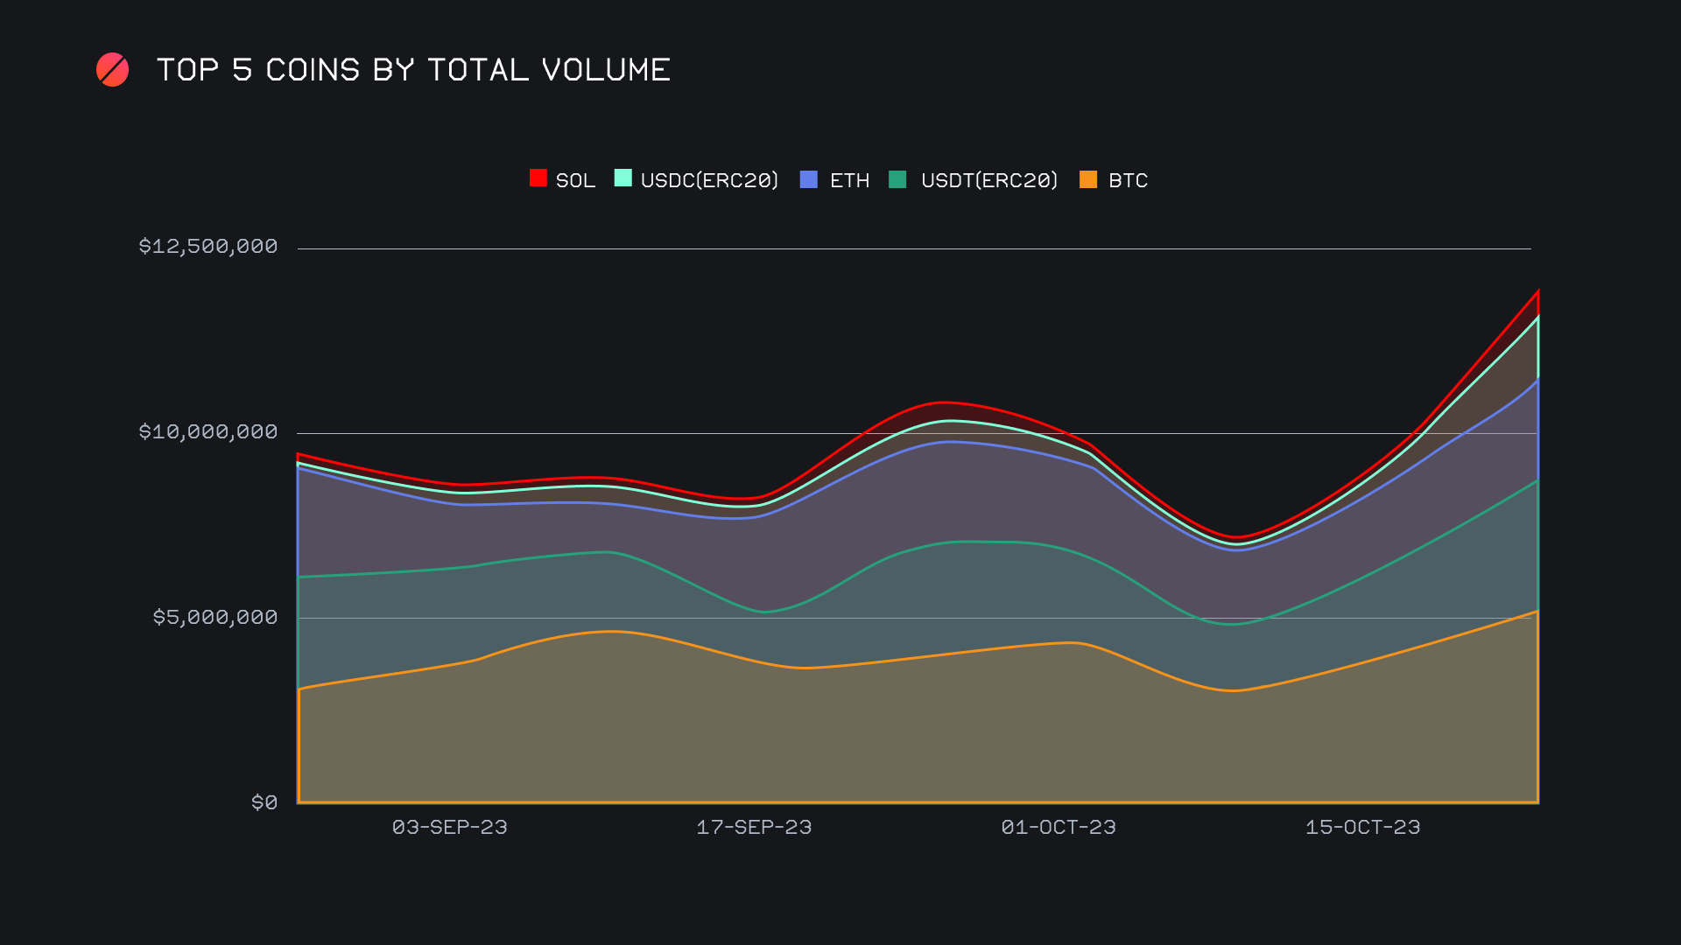Viewport: 1681px width, 945px height.
Task: Click the $10,000,000 y-axis label
Action: [208, 432]
